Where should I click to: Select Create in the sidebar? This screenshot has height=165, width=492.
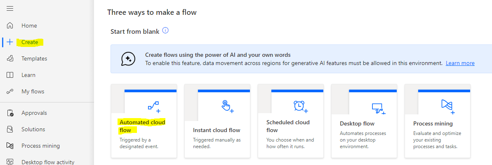click(30, 42)
